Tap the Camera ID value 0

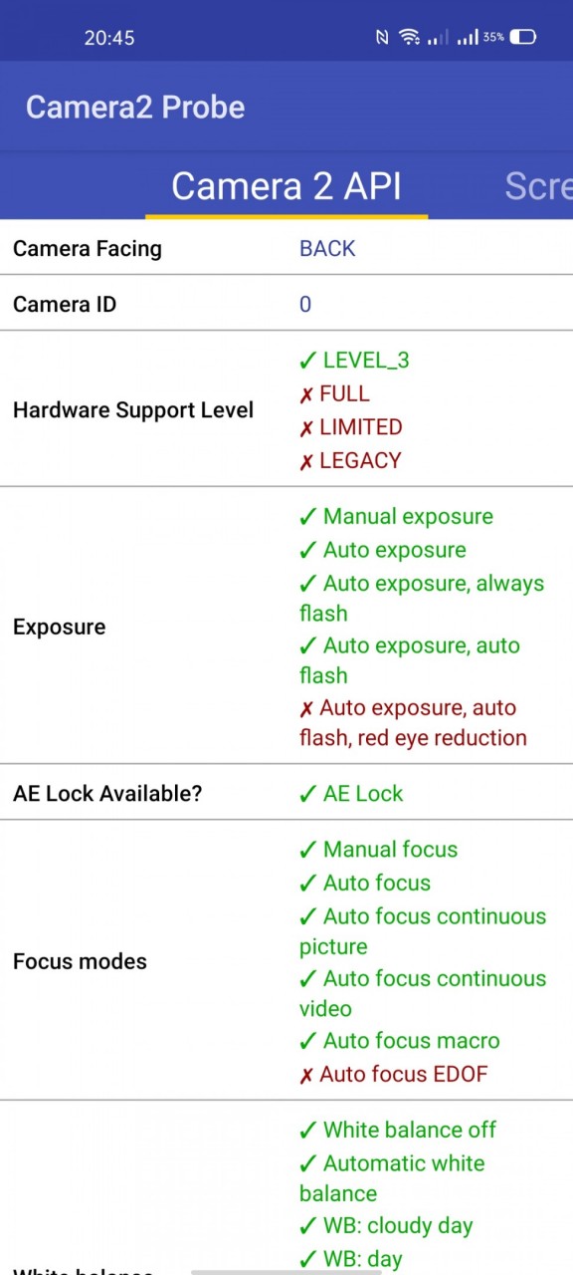pyautogui.click(x=305, y=304)
